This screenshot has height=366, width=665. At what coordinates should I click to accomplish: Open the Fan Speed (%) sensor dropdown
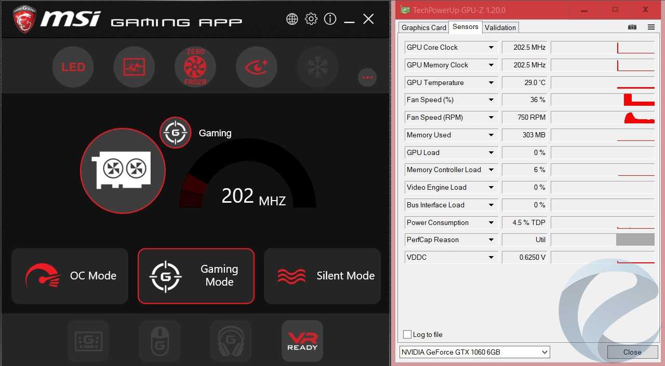[x=491, y=100]
